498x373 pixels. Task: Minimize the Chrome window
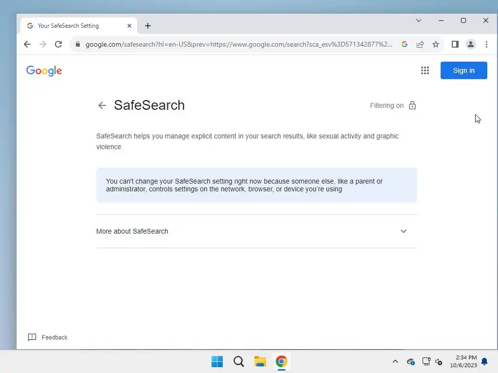[x=441, y=20]
